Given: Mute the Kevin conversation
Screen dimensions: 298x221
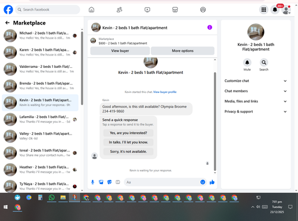Looking at the screenshot, I should tap(247, 63).
